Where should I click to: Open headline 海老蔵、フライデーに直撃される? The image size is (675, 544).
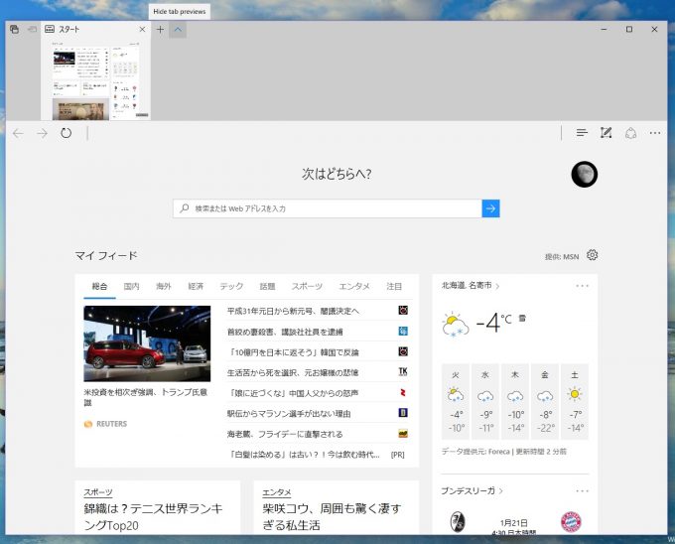click(x=285, y=434)
